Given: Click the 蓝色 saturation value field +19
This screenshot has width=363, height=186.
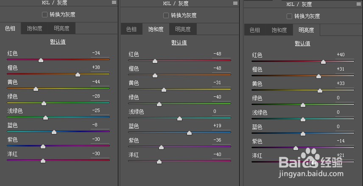Looking at the screenshot, I should coord(221,126).
